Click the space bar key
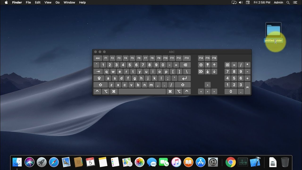 pos(142,91)
